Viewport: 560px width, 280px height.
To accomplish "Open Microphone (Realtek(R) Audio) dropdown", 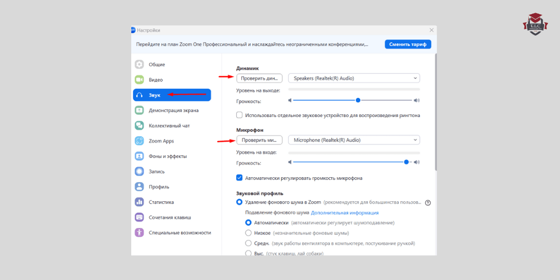I will point(354,140).
